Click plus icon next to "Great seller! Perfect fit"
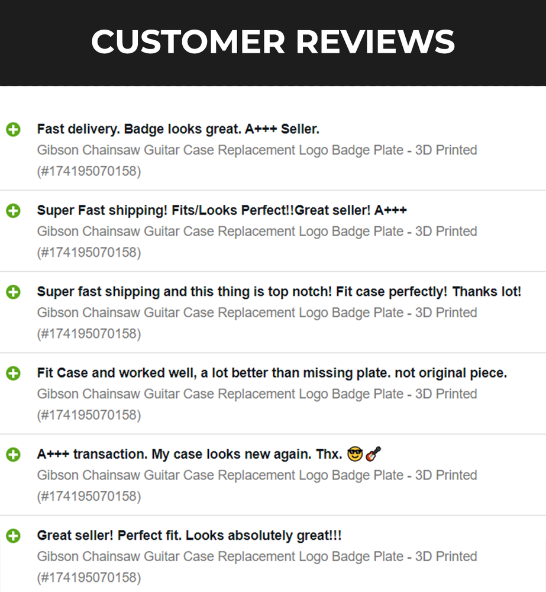 click(13, 536)
